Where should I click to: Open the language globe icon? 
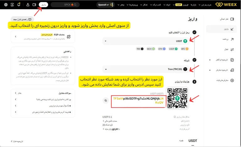6,5
